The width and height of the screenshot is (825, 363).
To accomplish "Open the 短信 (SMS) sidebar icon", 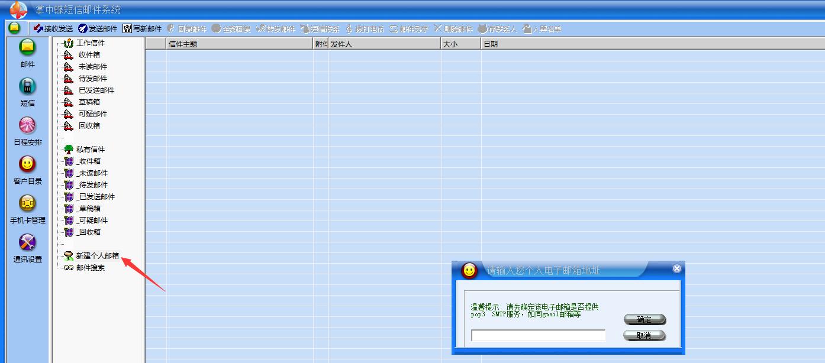I will pos(27,87).
